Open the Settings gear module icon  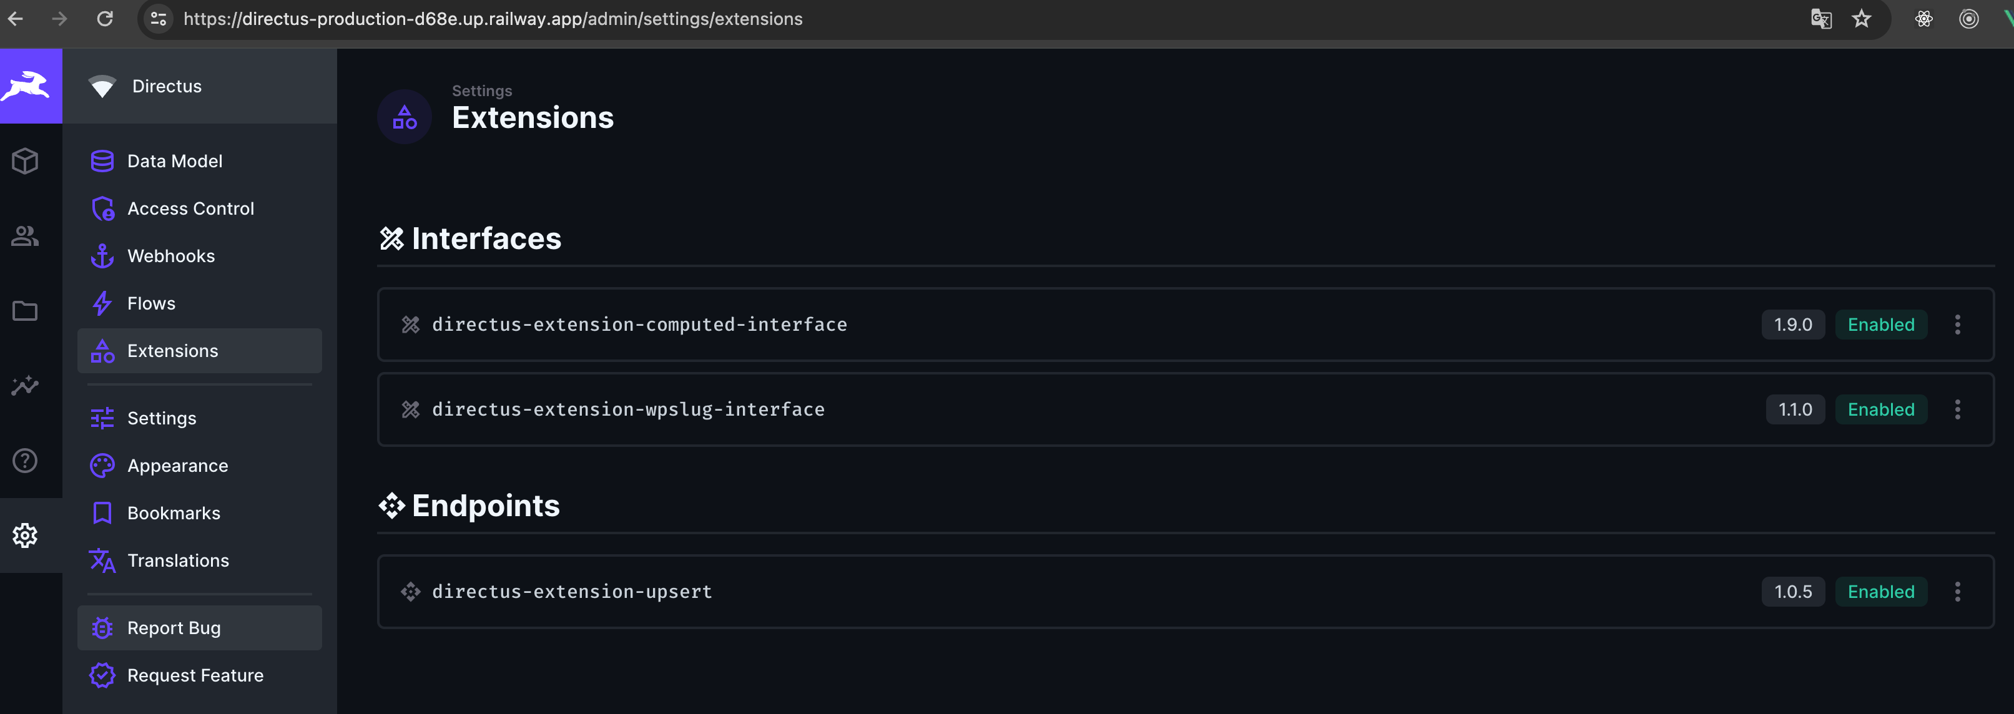tap(25, 535)
